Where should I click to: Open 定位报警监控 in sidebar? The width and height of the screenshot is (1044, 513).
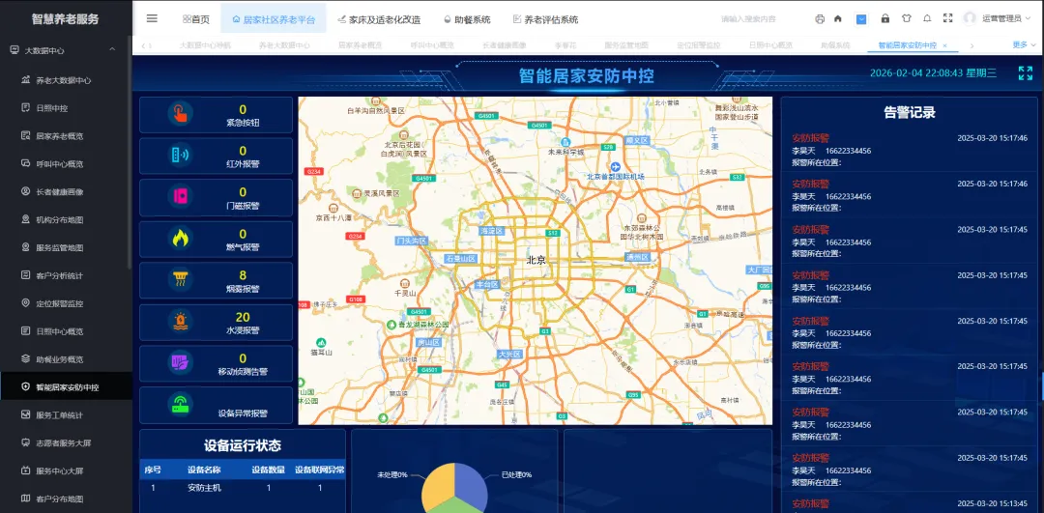pos(67,303)
